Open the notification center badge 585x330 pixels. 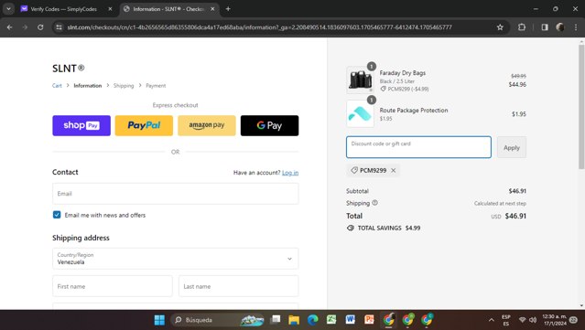click(574, 320)
